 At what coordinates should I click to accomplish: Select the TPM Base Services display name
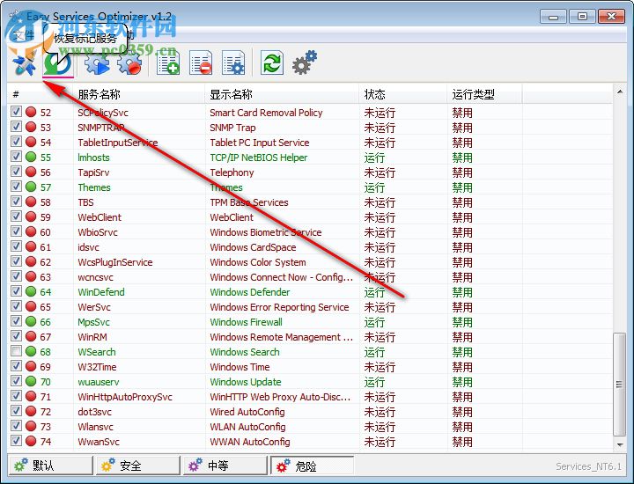click(249, 202)
